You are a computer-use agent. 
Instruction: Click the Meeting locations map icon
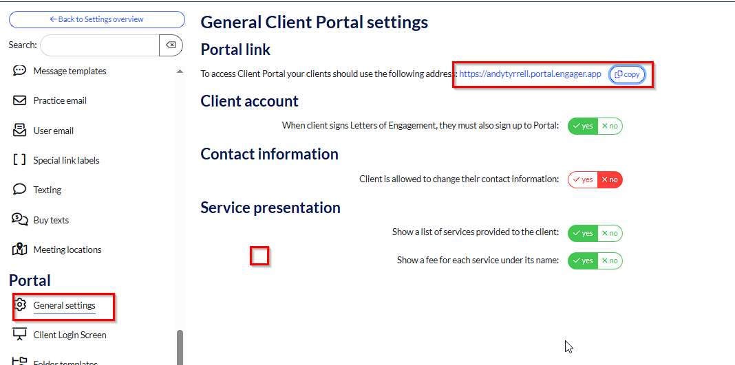19,250
